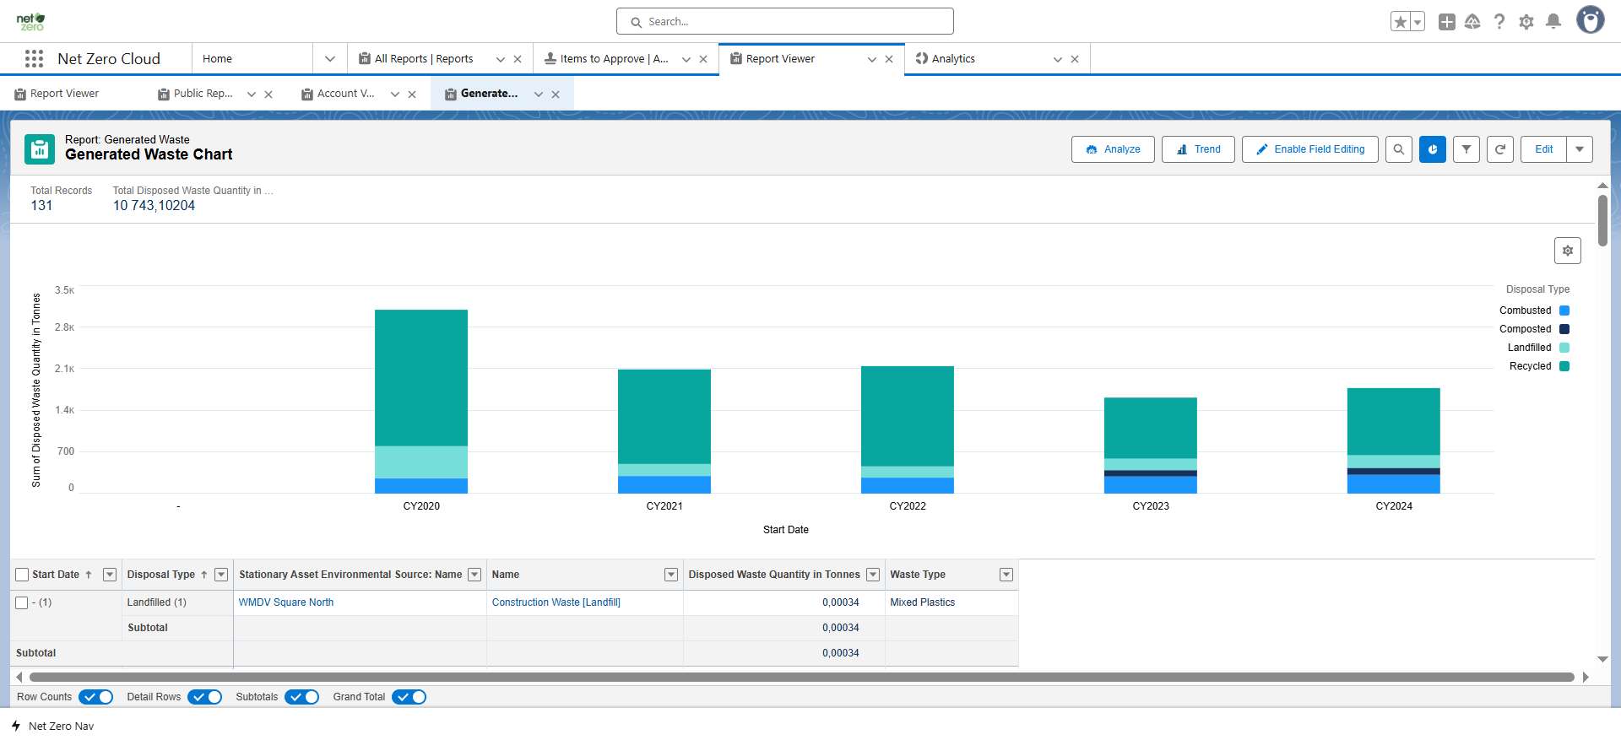Open the Global Actions plus icon

[1447, 22]
